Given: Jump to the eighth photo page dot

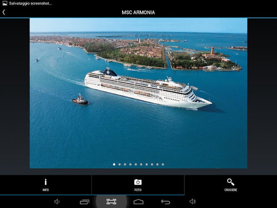Looking at the screenshot, I should point(152,164).
